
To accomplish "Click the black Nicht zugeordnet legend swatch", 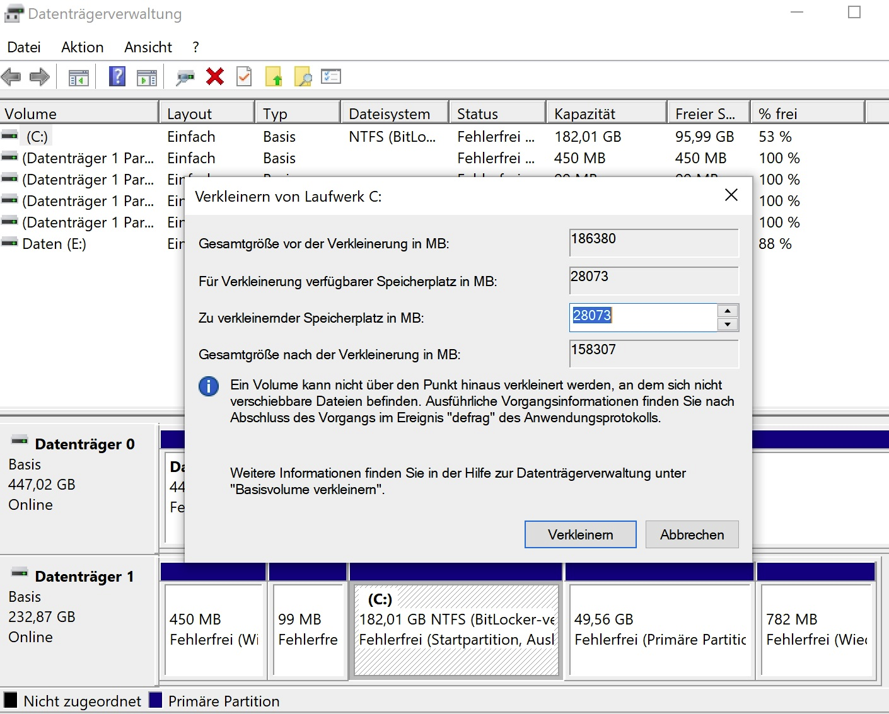I will [10, 700].
